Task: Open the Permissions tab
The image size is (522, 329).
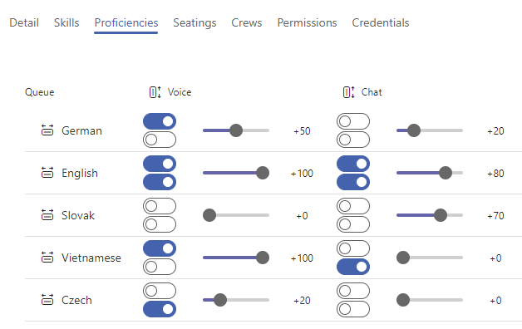Action: (307, 22)
